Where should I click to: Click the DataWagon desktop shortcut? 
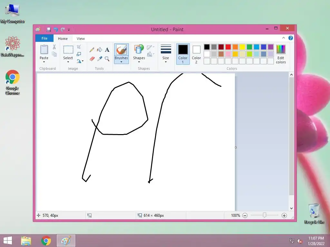tap(13, 46)
